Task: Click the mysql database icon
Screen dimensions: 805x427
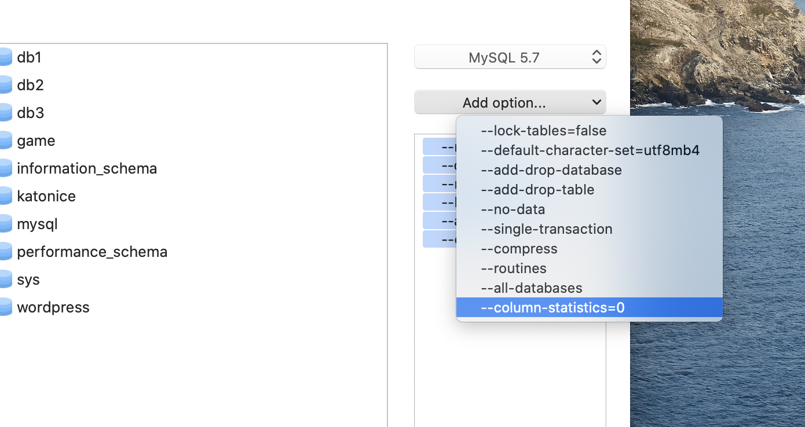Action: click(6, 223)
